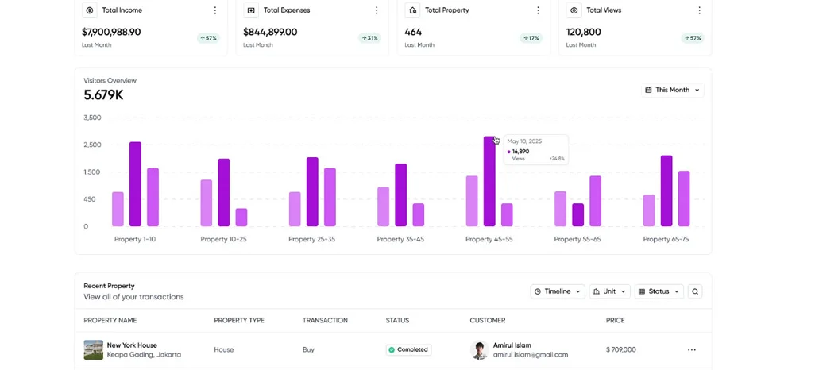Click New York House thumbnail

(x=94, y=349)
